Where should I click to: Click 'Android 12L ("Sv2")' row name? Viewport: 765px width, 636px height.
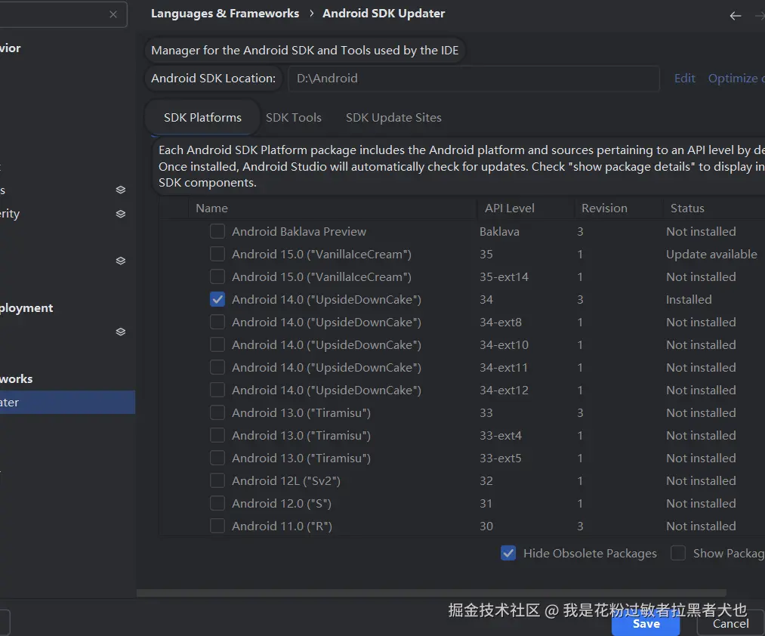point(286,481)
